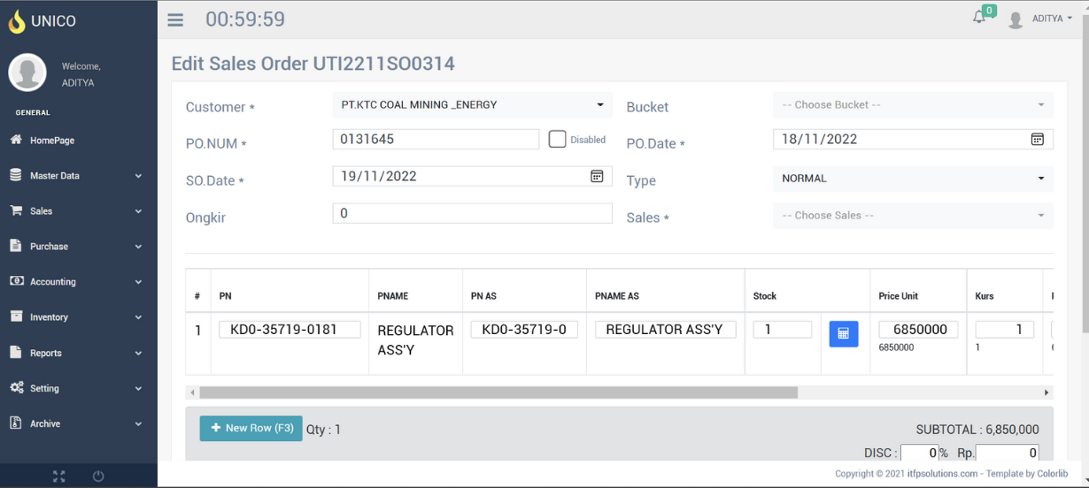Image resolution: width=1089 pixels, height=488 pixels.
Task: Toggle the Disabled checkbox beside PO.NUM
Action: 557,139
